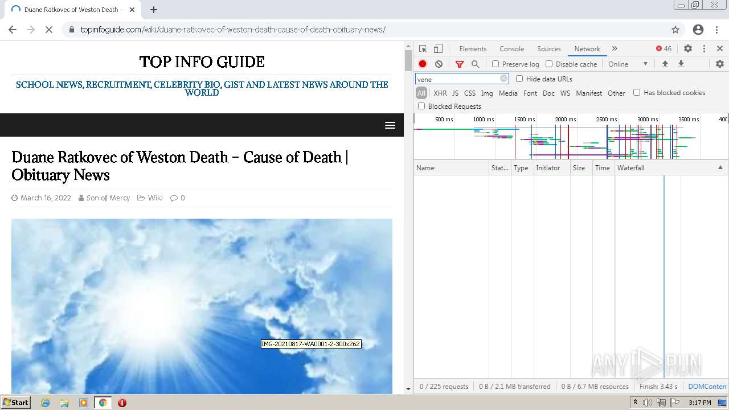729x410 pixels.
Task: Filter requests by Media type
Action: coord(508,93)
